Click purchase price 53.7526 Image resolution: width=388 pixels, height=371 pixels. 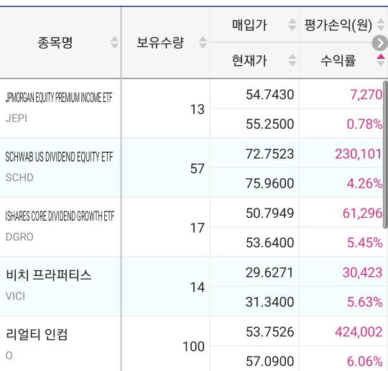269,331
